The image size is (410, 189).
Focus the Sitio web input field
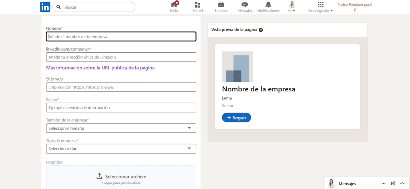tap(121, 87)
